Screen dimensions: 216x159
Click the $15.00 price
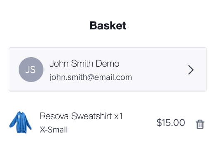tap(170, 123)
